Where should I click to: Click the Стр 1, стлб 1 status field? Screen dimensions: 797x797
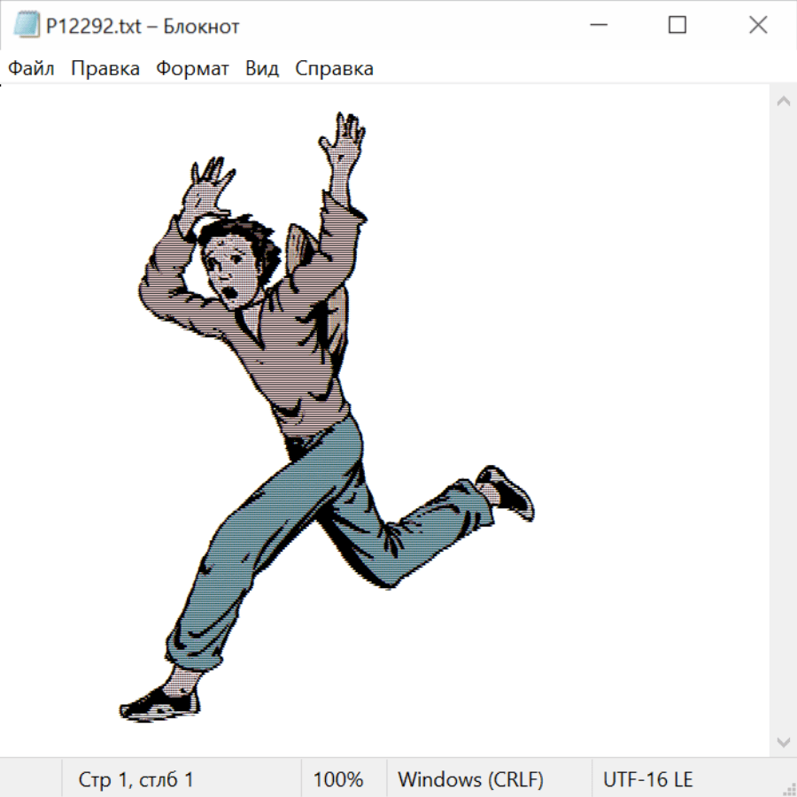coord(136,780)
